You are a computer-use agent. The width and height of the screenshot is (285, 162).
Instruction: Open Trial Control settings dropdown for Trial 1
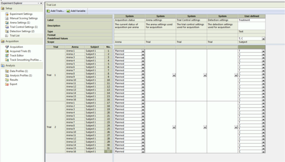[205, 75]
